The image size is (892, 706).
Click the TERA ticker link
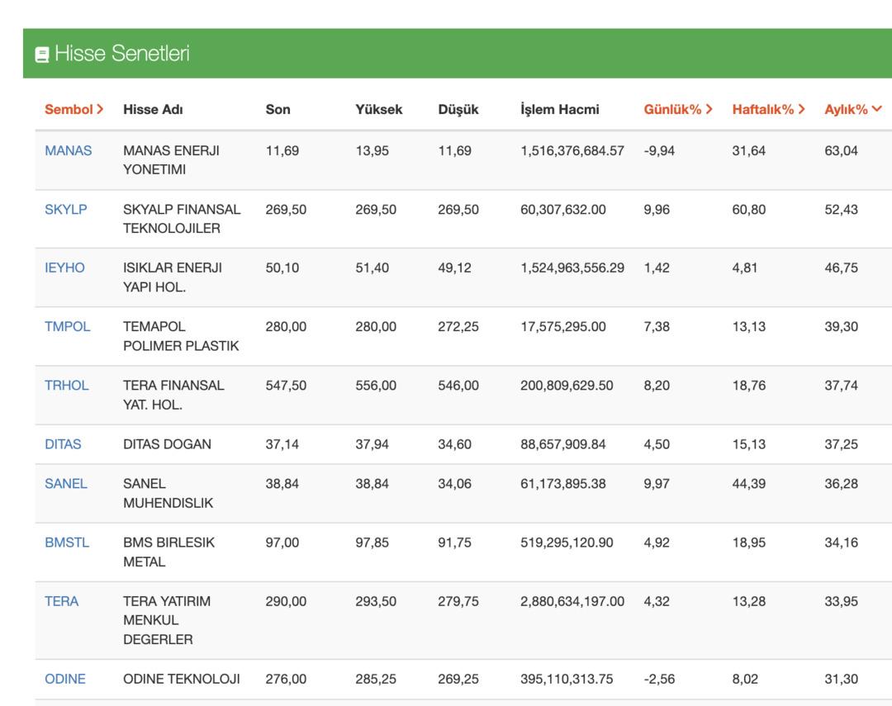point(61,601)
